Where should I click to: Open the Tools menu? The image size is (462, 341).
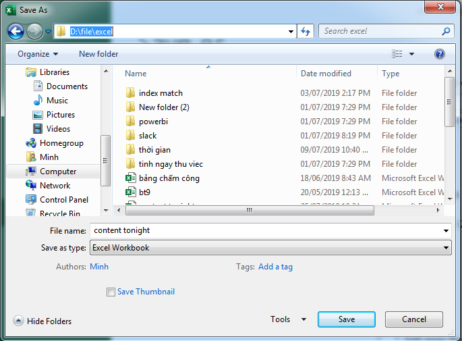288,319
